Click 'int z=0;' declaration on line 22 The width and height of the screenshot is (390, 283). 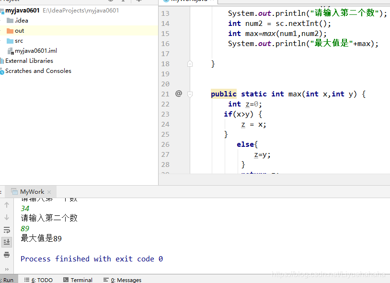pos(245,104)
